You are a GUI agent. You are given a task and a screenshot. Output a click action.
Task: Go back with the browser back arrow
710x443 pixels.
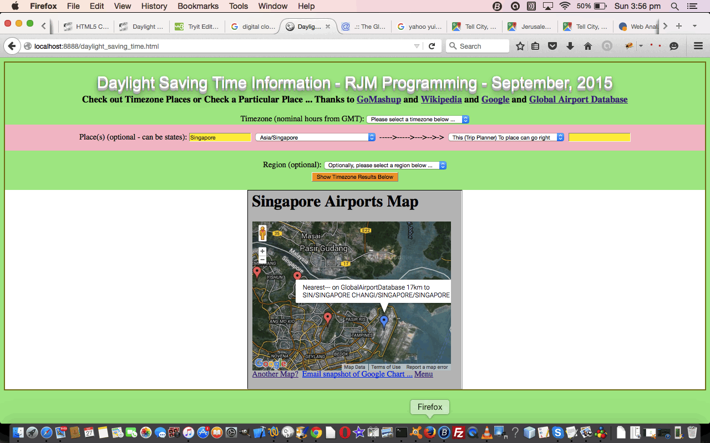pos(12,46)
